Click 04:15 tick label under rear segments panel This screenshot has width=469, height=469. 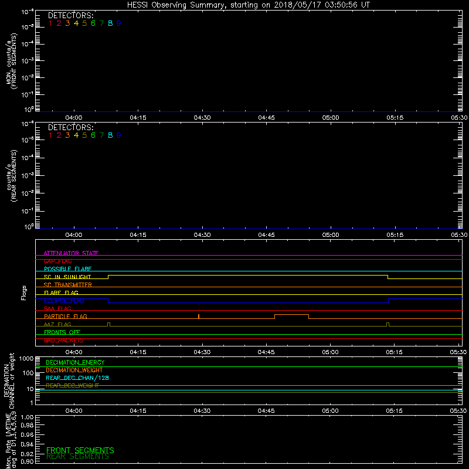[138, 235]
